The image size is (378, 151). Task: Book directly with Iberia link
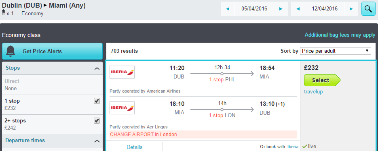293,147
